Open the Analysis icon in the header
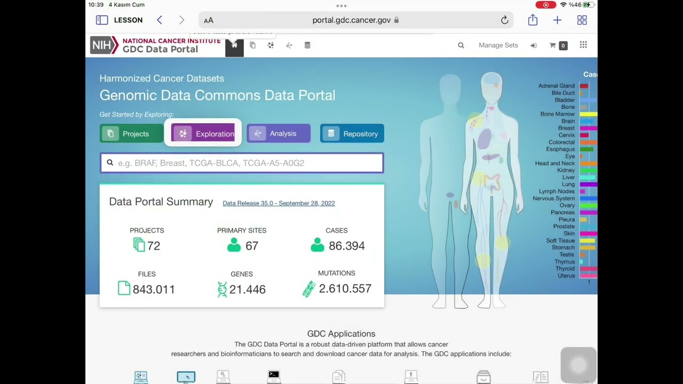This screenshot has height=384, width=683. [x=289, y=45]
